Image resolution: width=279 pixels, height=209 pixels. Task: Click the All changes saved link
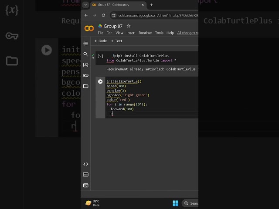188,33
